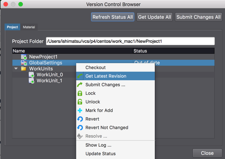This screenshot has width=225, height=159.
Task: Select Show Log from the context menu
Action: point(98,145)
